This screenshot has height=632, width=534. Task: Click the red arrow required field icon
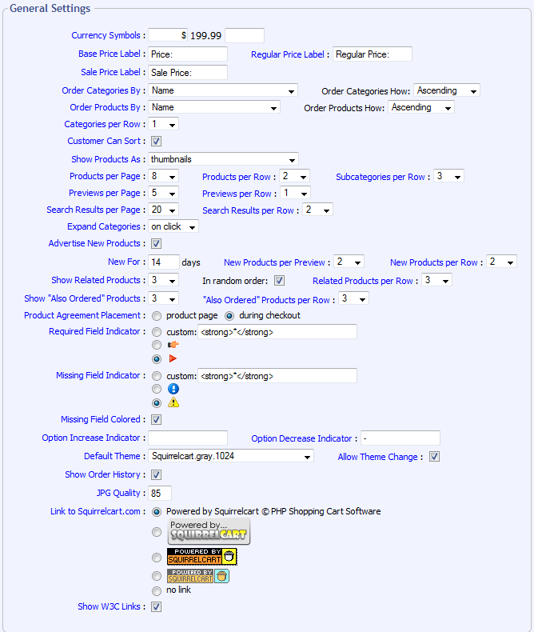tap(173, 359)
